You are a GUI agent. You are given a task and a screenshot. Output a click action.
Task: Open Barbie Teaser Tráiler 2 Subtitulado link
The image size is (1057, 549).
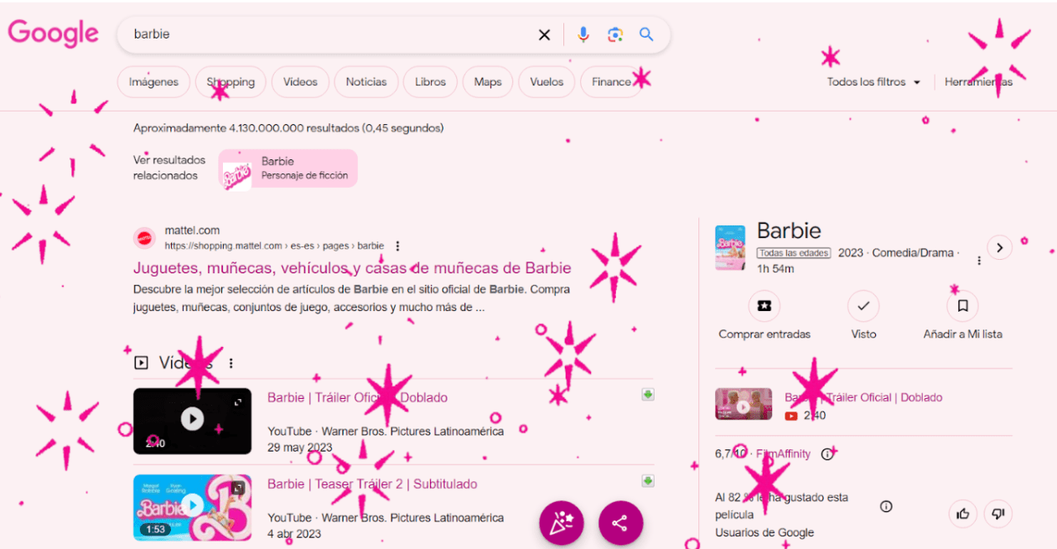tap(372, 484)
